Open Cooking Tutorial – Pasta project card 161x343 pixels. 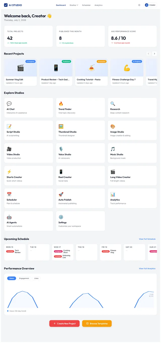[x=91, y=72]
